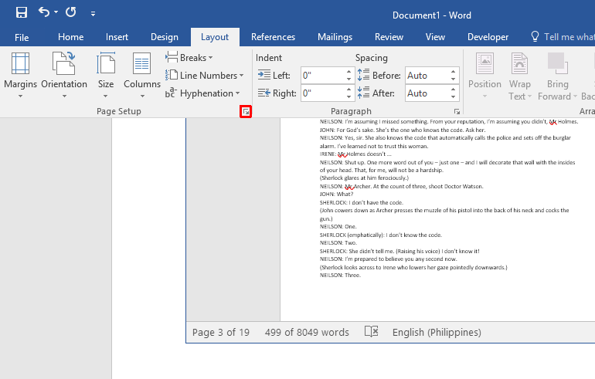
Task: Click the Save icon in the title bar
Action: (21, 13)
